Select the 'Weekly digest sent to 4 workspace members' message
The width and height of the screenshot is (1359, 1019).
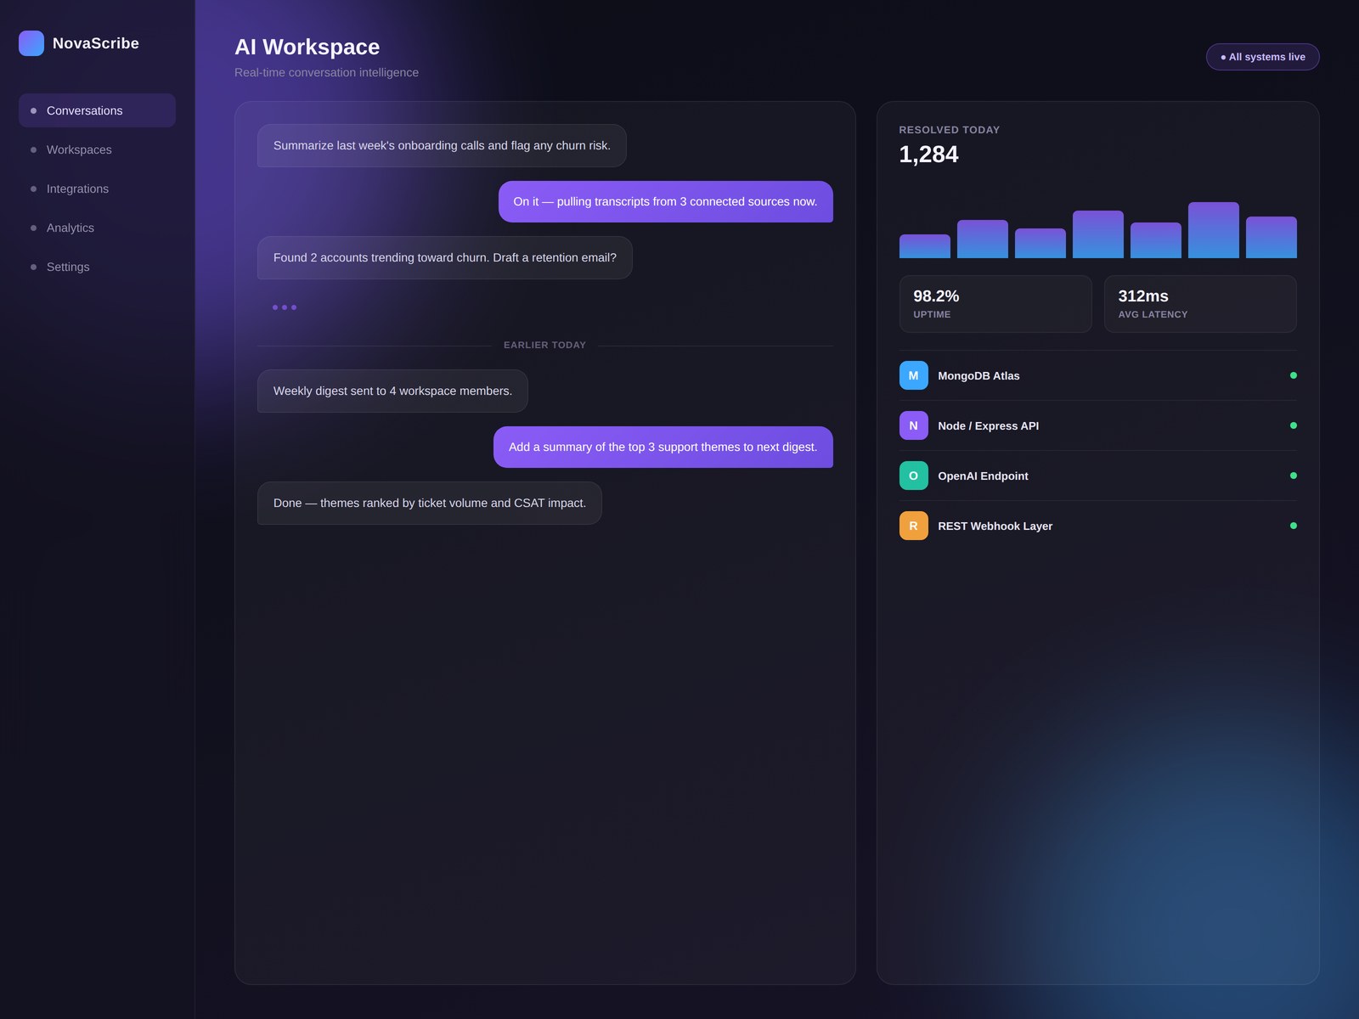(392, 391)
